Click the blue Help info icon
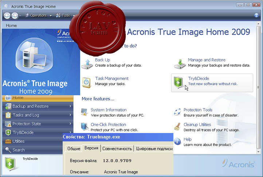 (177, 141)
